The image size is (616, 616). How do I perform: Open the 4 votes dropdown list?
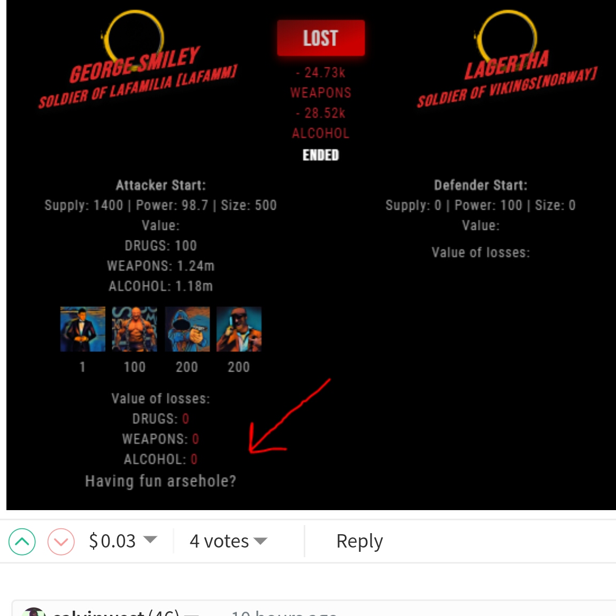click(260, 541)
